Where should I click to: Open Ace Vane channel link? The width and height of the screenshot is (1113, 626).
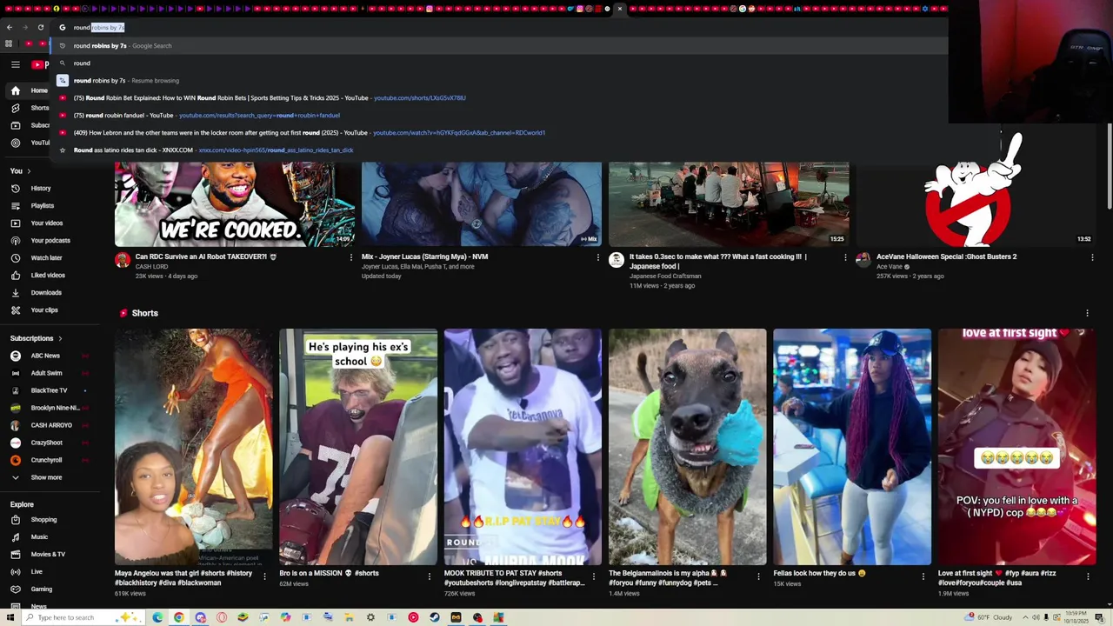pos(890,267)
